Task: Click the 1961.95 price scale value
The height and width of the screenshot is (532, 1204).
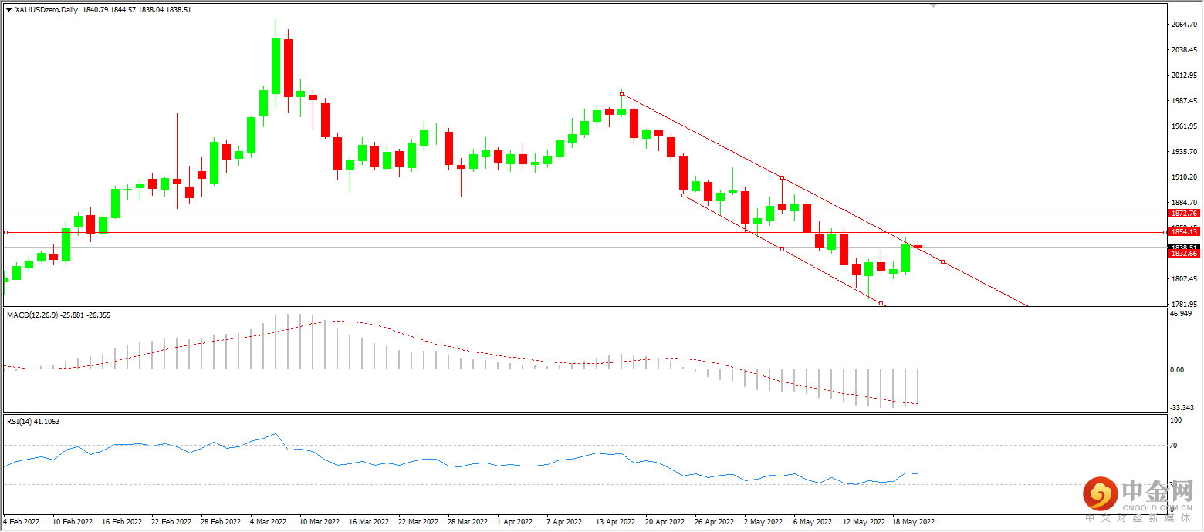Action: point(1184,126)
